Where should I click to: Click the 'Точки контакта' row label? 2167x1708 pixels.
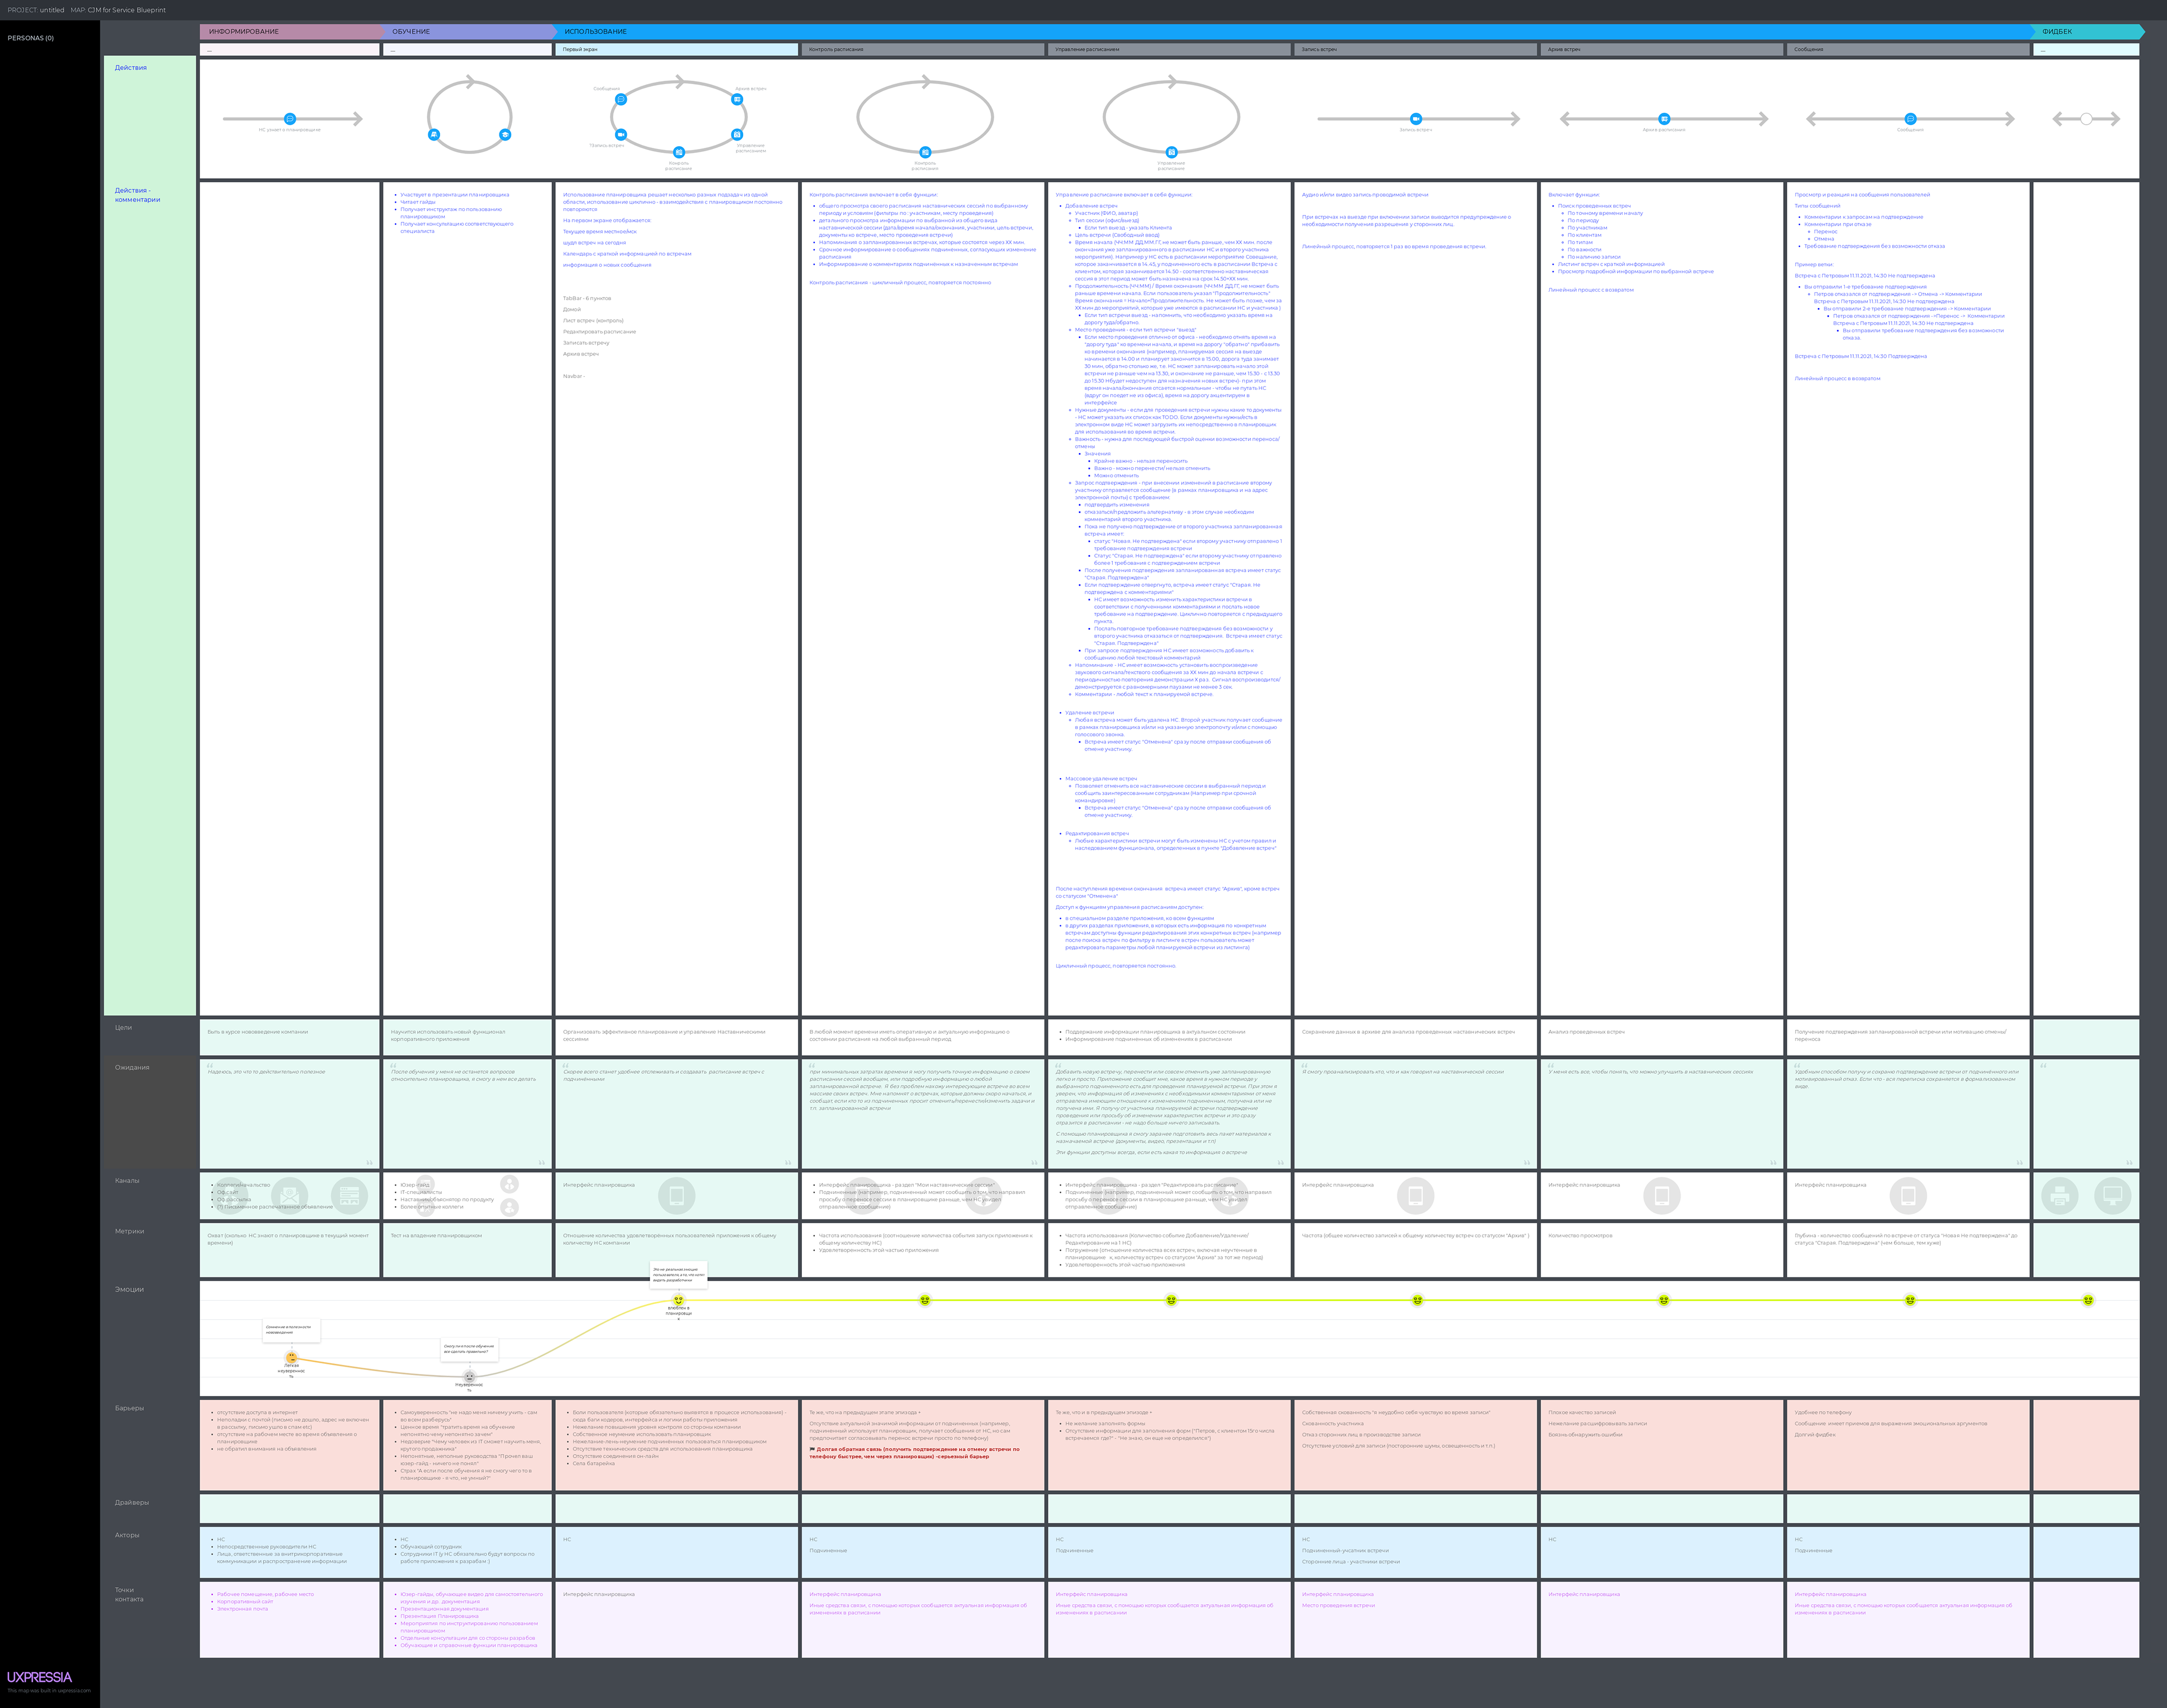(129, 1595)
